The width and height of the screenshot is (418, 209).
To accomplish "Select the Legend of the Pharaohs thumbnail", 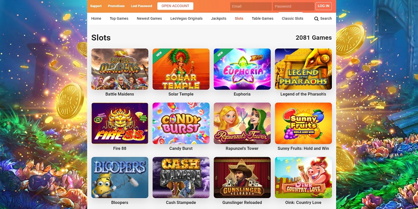I will point(303,69).
